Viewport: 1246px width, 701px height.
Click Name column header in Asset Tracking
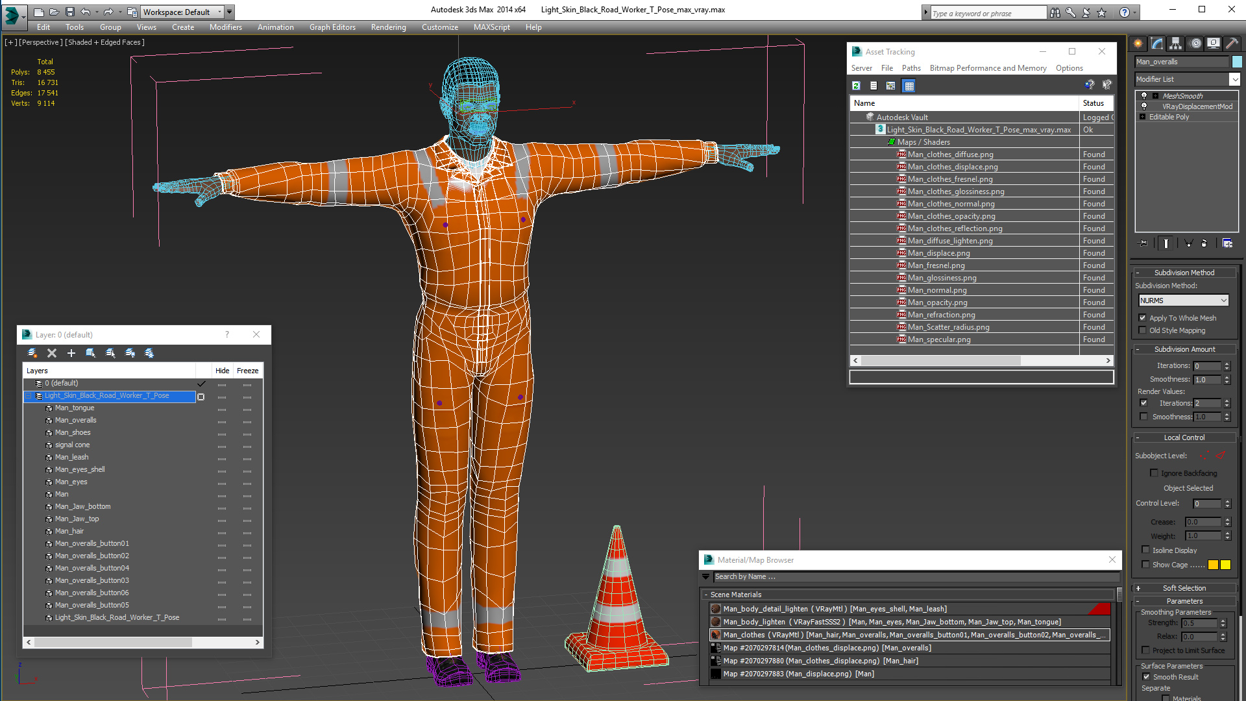(964, 103)
